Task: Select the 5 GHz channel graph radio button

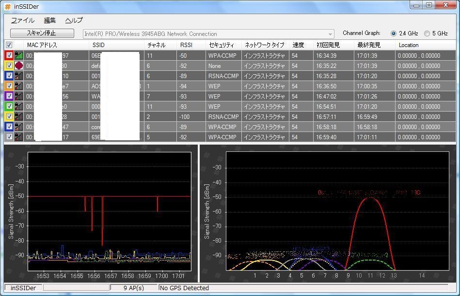Action: pos(427,33)
